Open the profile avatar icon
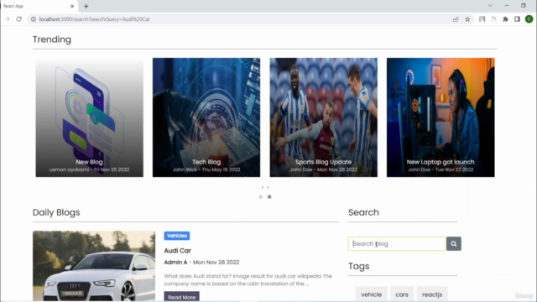Image resolution: width=537 pixels, height=302 pixels. (529, 19)
